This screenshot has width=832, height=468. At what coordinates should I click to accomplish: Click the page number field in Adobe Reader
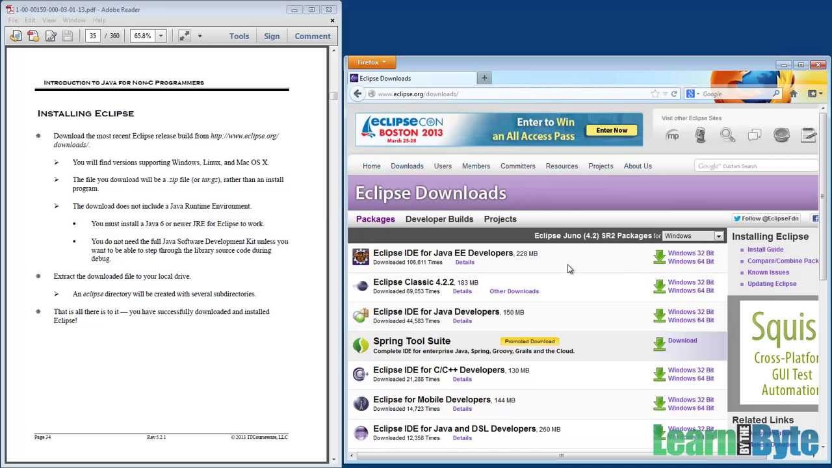[x=93, y=36]
